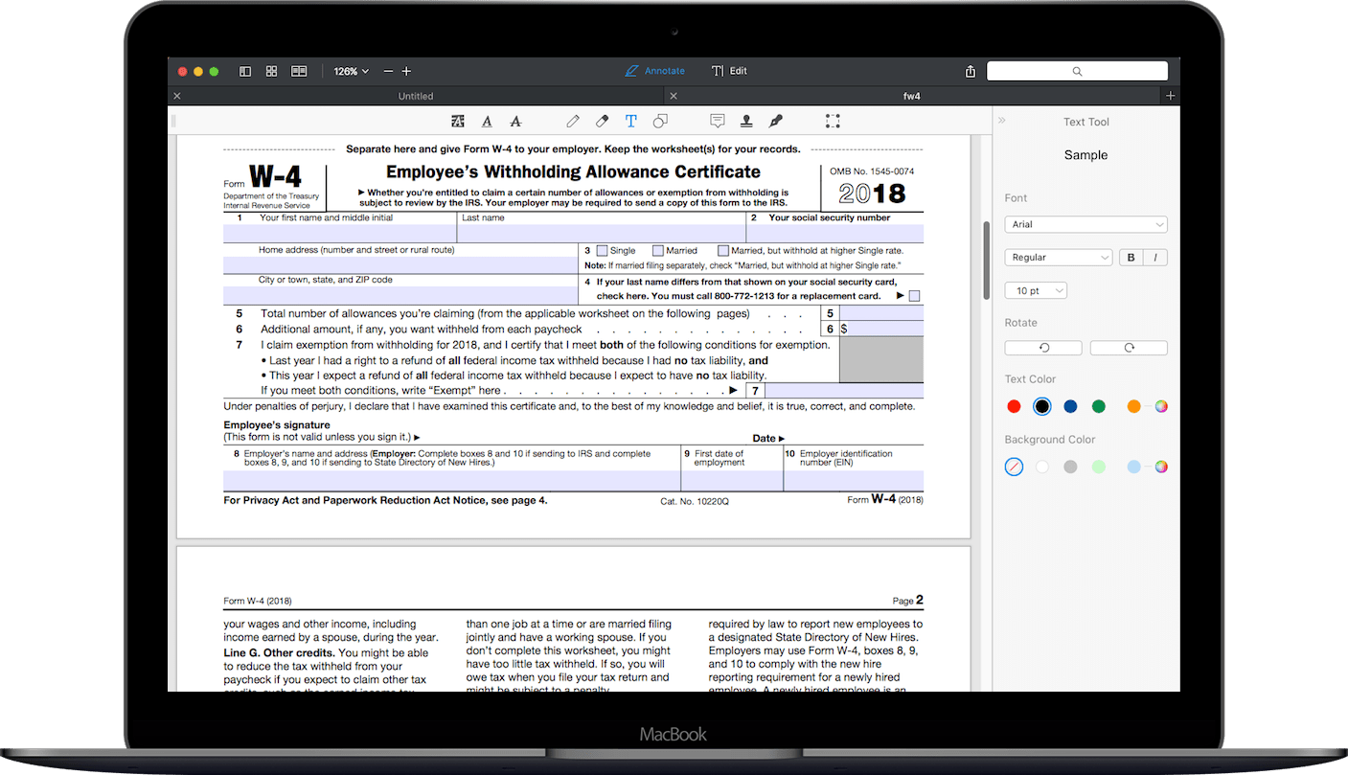The height and width of the screenshot is (775, 1348).
Task: Activate the Text annotation tool
Action: tap(630, 121)
